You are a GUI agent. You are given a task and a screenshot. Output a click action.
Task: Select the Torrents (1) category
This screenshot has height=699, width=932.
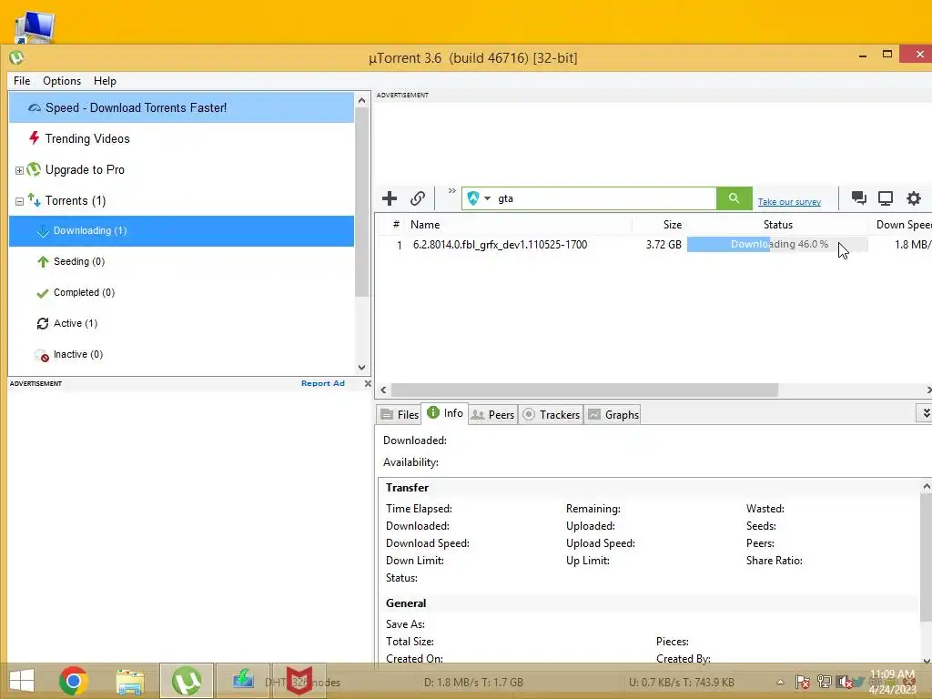(x=76, y=200)
